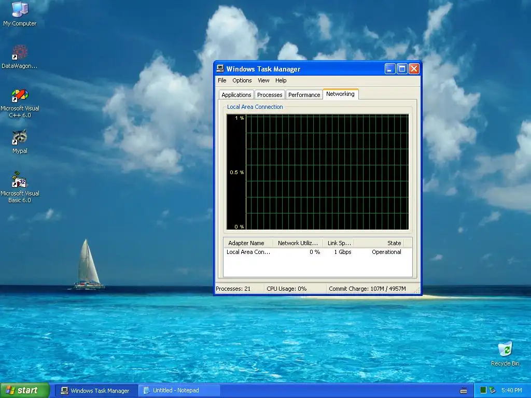This screenshot has height=398, width=531.
Task: Launch the Mypal browser shortcut
Action: click(x=20, y=141)
